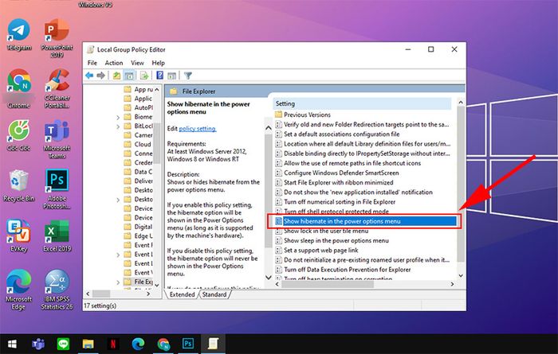Select Start File Explorer with ribbon minimized
558x354 pixels.
(334, 182)
